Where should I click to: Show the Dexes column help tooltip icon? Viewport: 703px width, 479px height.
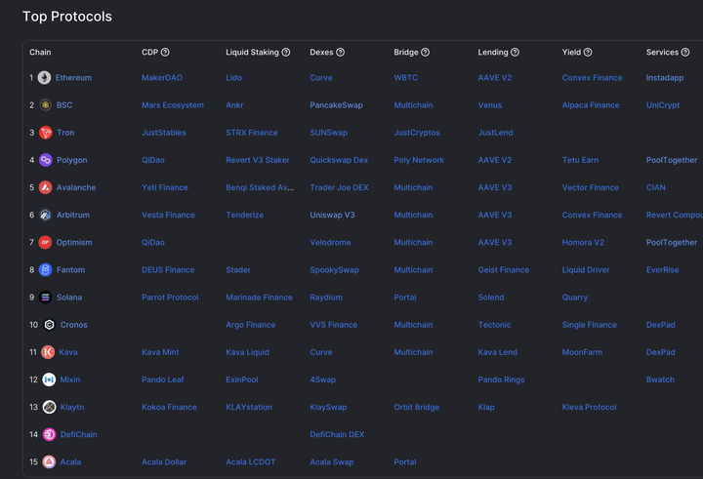click(341, 52)
